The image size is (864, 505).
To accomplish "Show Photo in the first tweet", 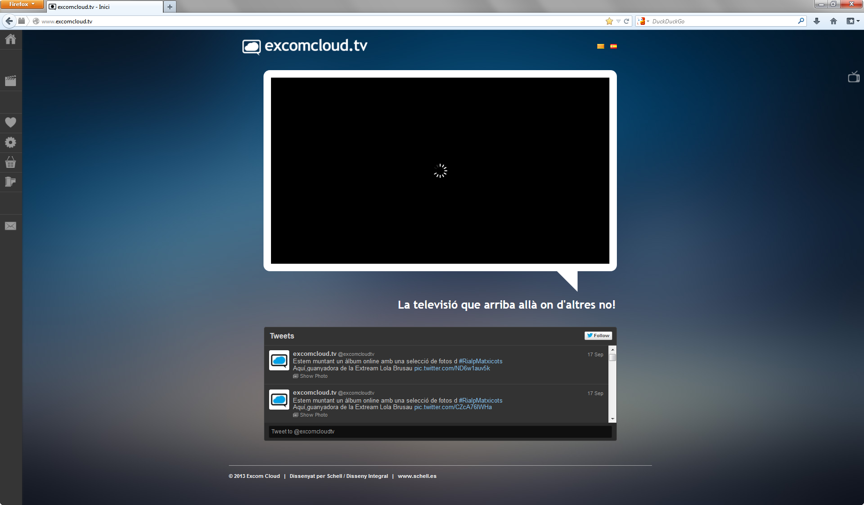I will [310, 376].
